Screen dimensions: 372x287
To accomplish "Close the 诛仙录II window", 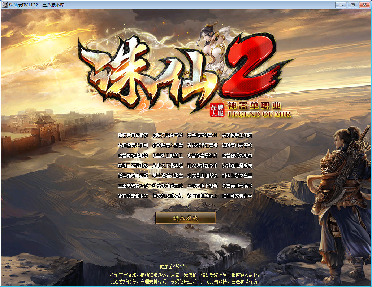I will click(x=365, y=5).
